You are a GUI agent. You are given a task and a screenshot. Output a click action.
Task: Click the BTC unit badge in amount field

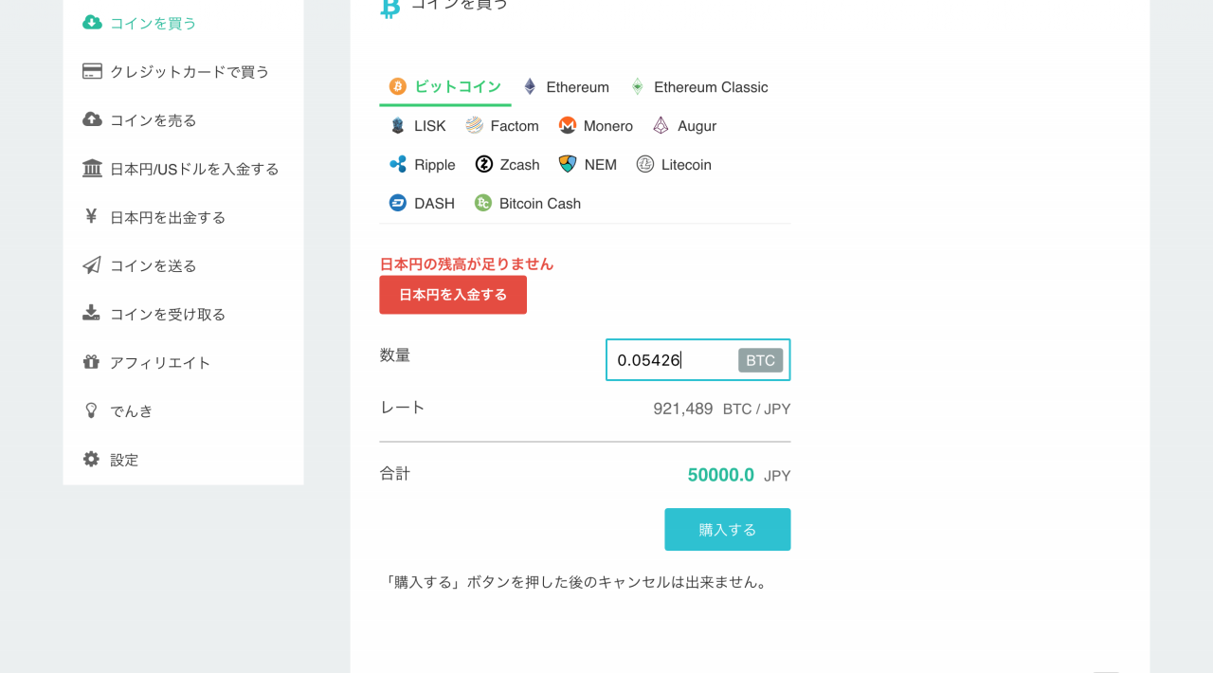(761, 360)
